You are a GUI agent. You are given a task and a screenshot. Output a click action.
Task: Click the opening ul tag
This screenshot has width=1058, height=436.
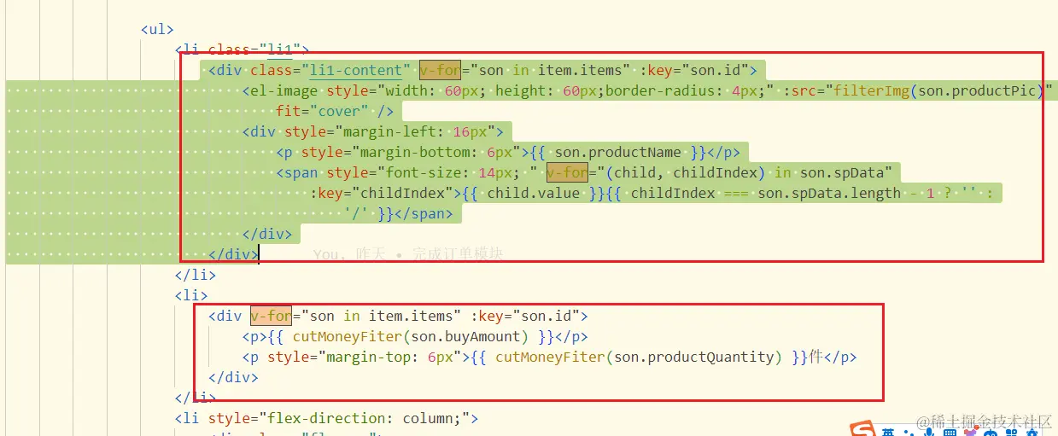click(x=157, y=30)
